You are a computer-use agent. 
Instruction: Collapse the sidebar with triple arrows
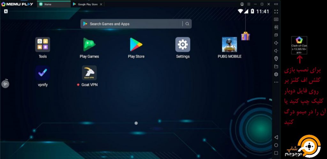tap(276, 4)
